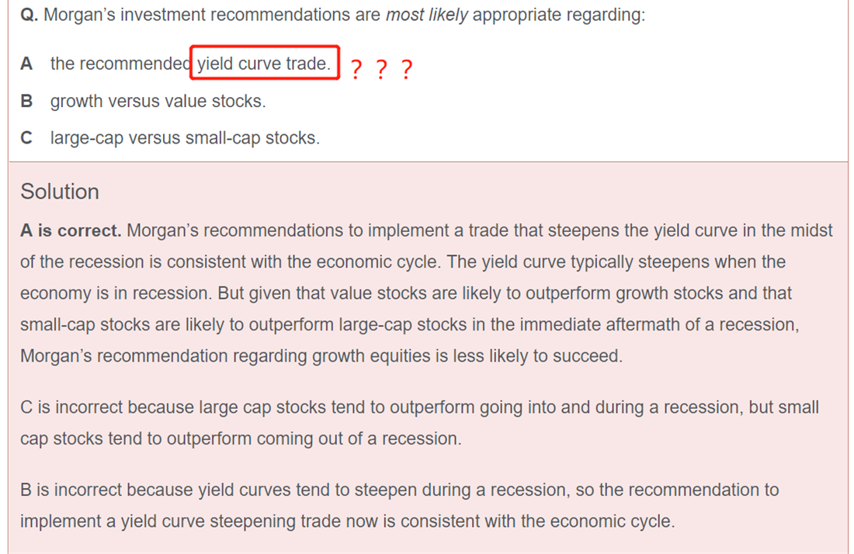Click the line "implement a yield curve steepening trade"

tap(348, 521)
